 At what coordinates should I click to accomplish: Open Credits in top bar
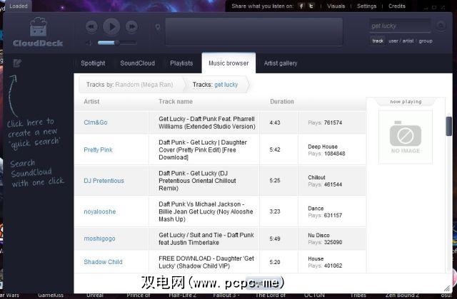[x=397, y=6]
